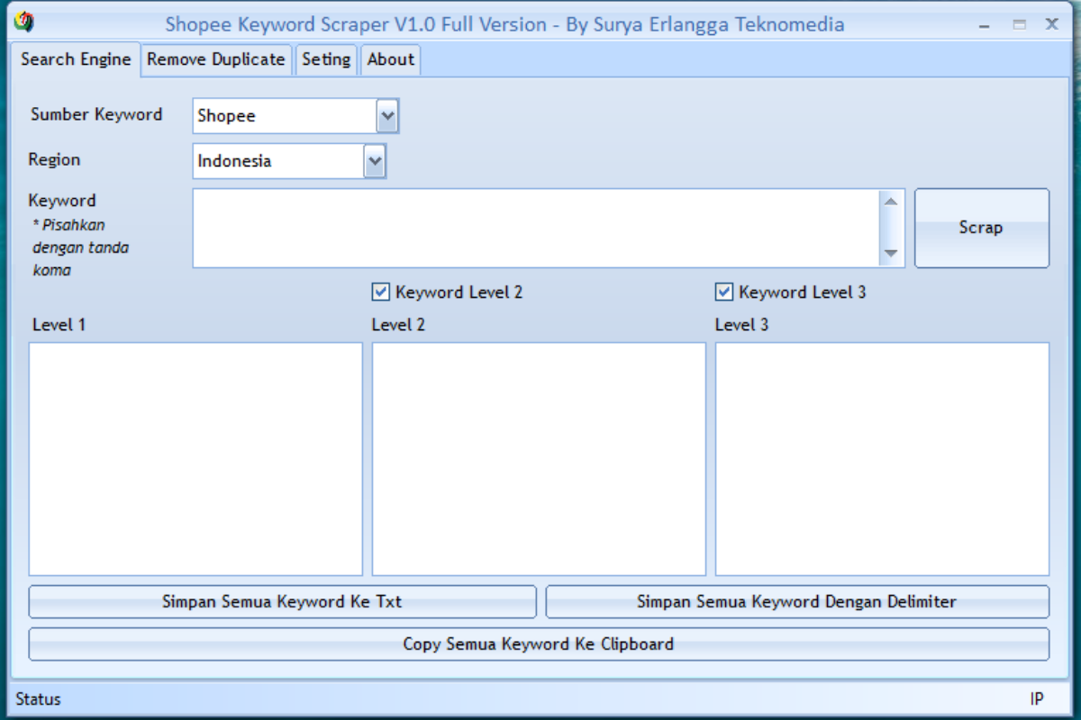Start scraping with the Scrap button

point(982,228)
